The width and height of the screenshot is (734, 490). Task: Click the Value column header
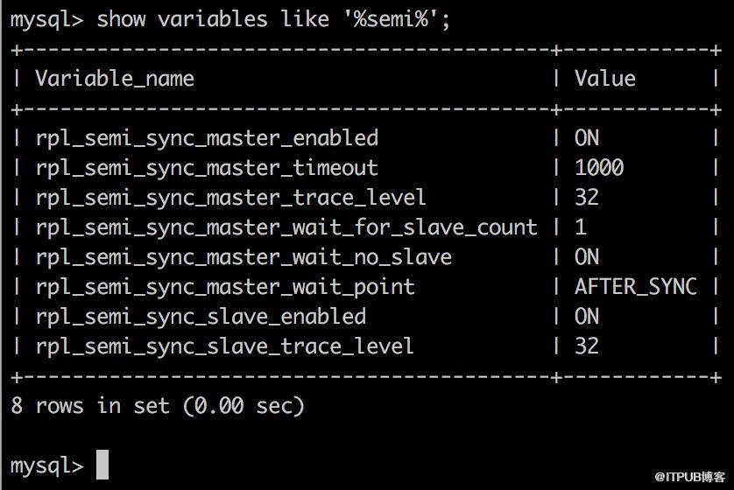click(x=604, y=78)
